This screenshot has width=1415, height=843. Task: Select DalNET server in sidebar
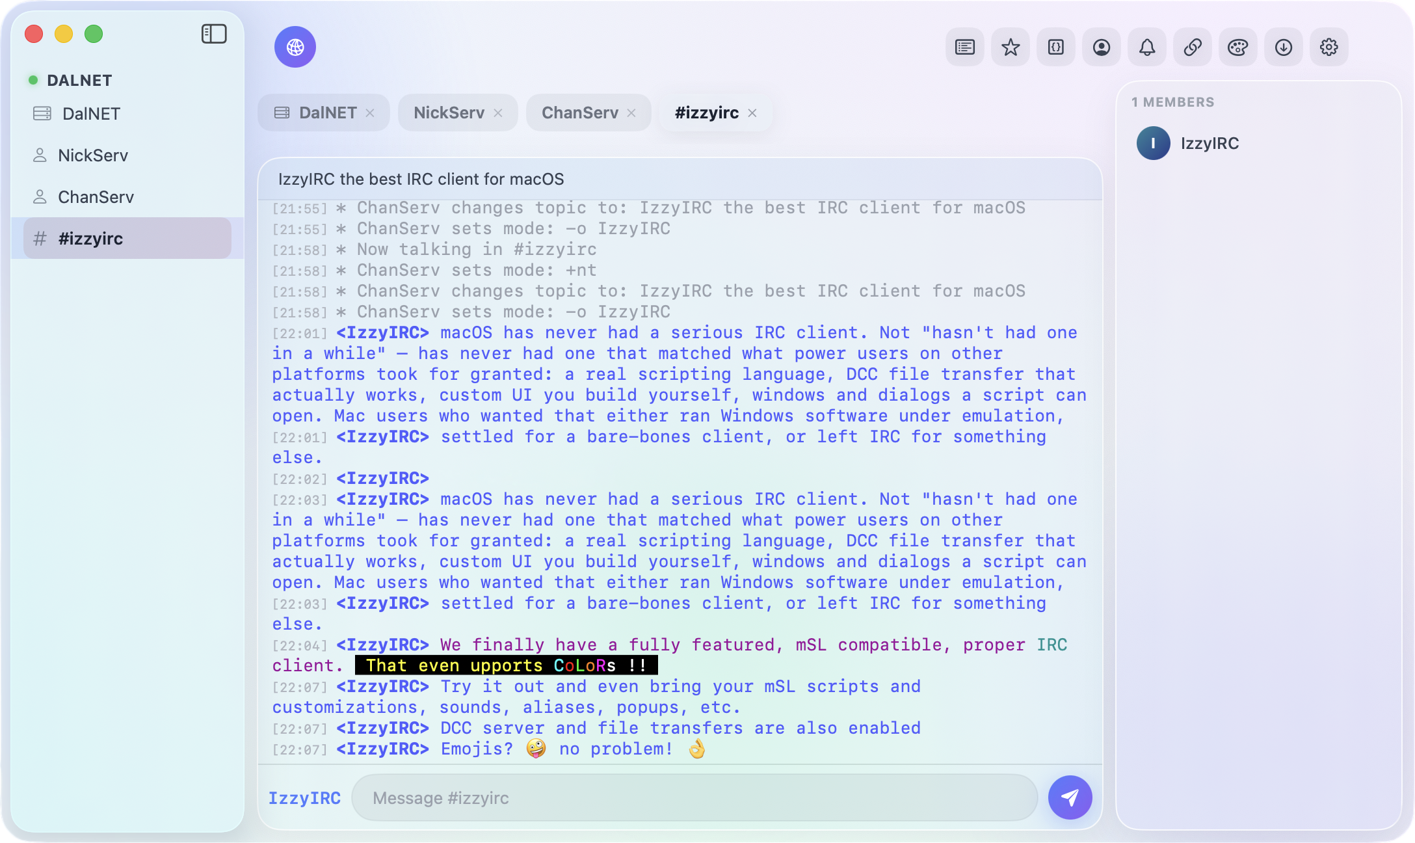[127, 114]
